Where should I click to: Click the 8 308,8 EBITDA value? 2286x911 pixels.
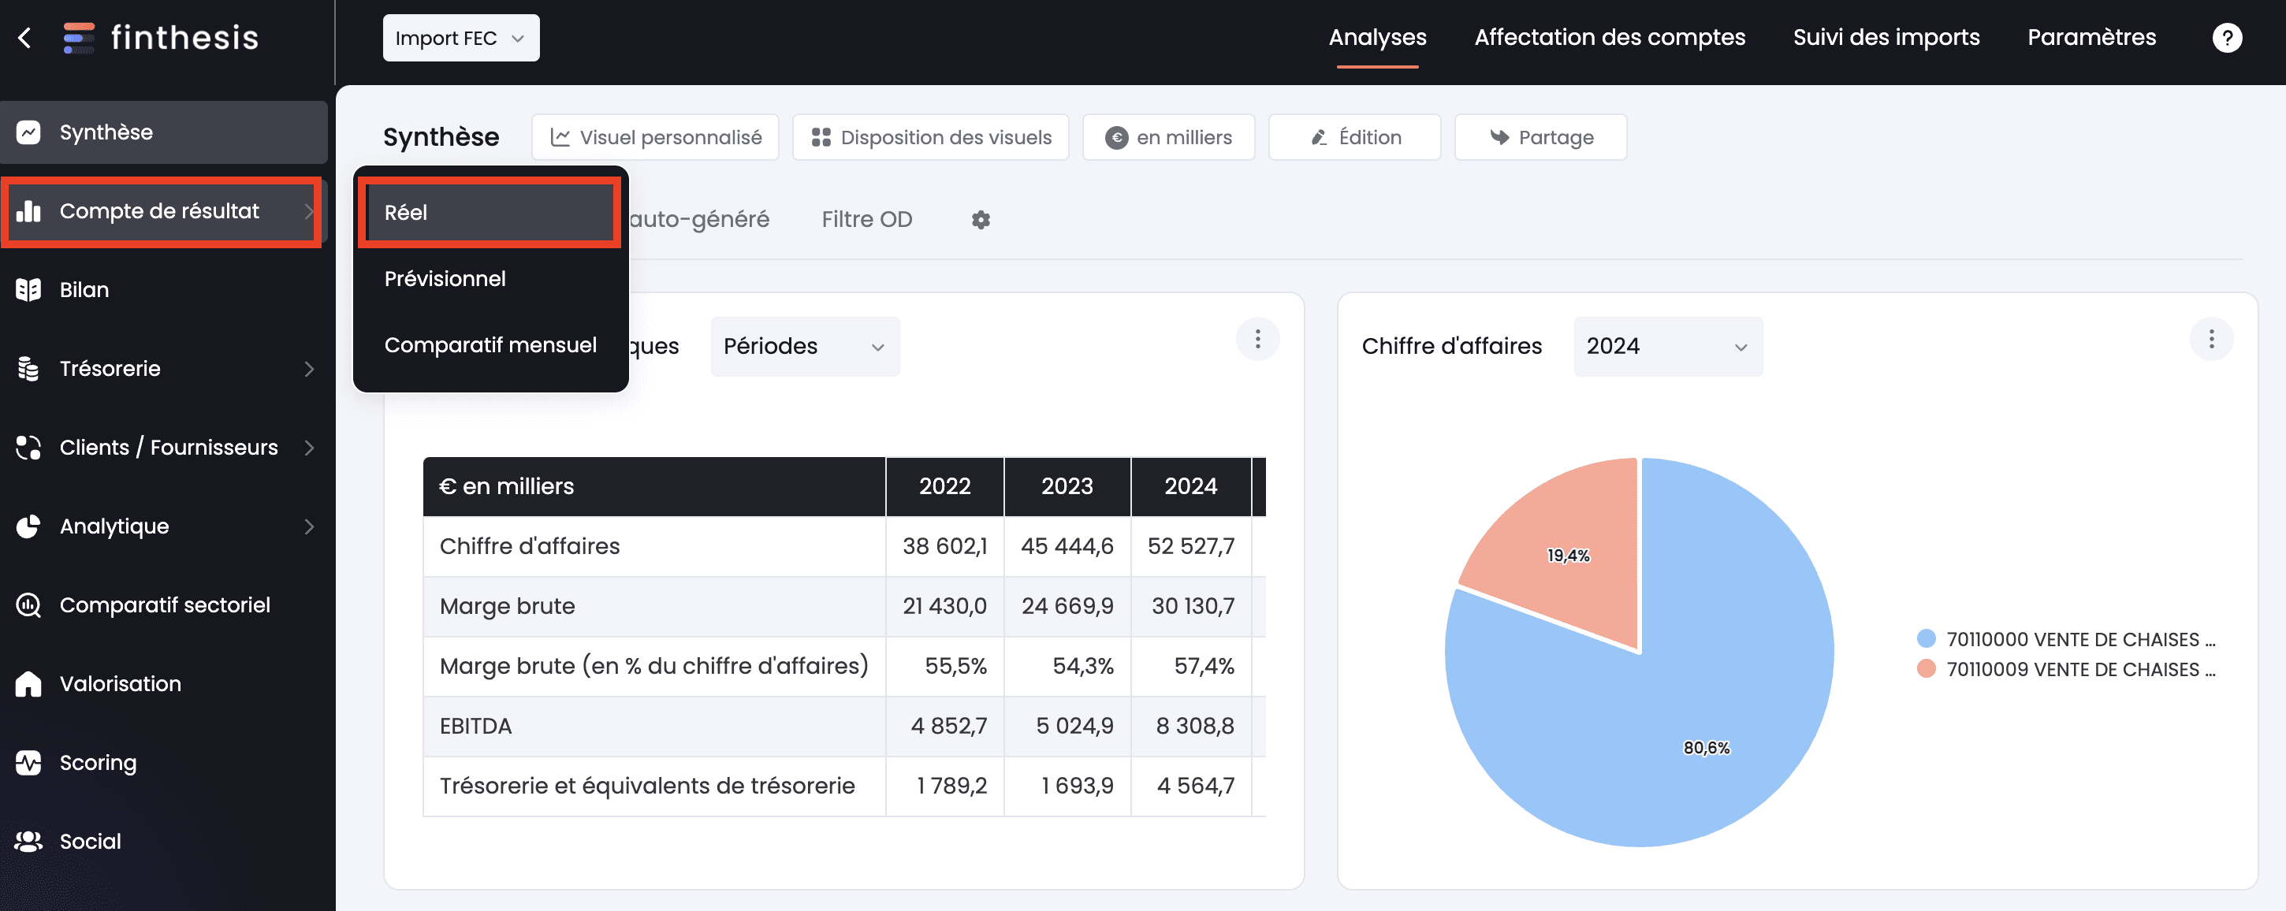1194,727
